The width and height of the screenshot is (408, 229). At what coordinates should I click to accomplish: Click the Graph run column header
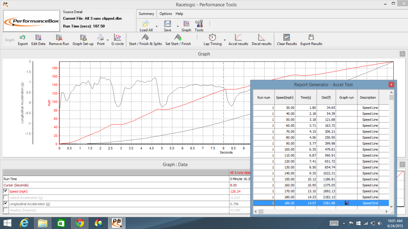(346, 97)
